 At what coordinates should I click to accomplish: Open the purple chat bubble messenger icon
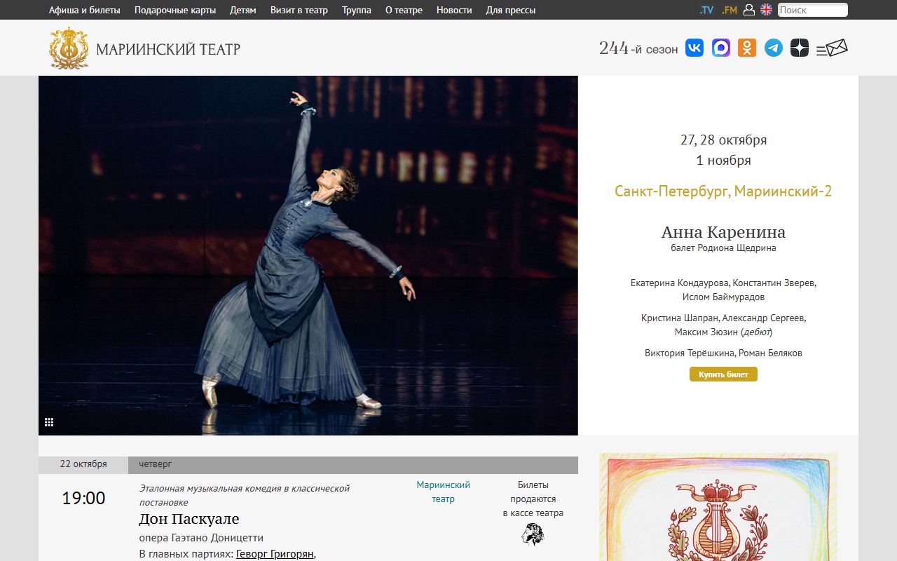click(721, 48)
